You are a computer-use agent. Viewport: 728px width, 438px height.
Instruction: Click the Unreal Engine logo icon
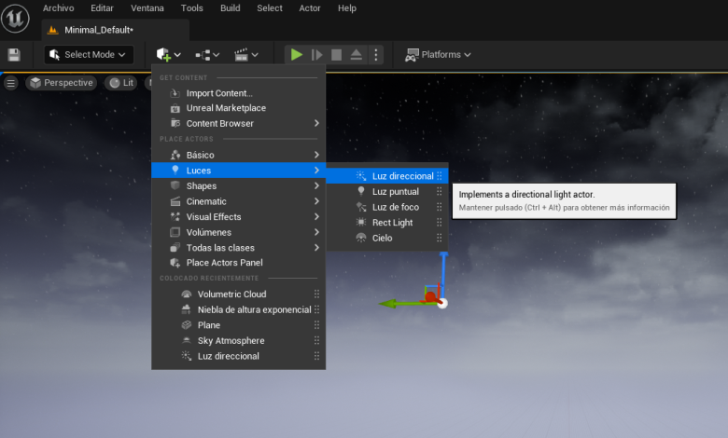15,19
